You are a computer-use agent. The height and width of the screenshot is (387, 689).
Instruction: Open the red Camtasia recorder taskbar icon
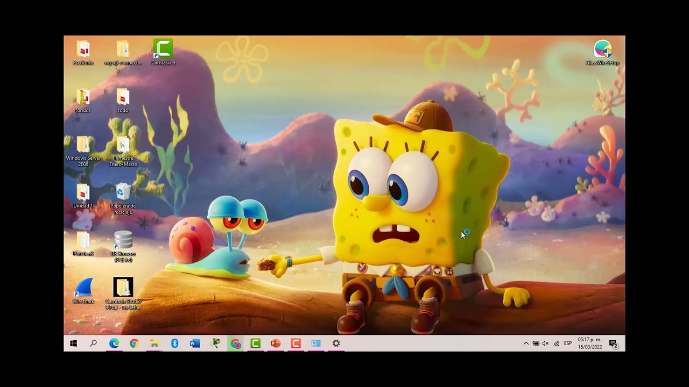click(x=296, y=343)
